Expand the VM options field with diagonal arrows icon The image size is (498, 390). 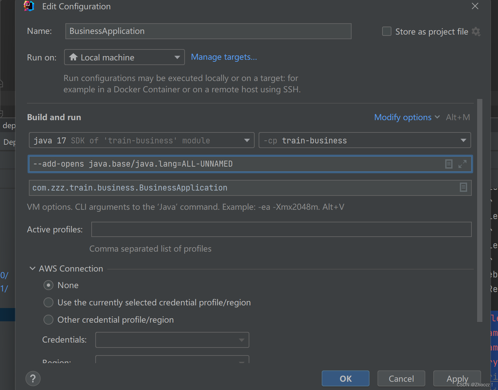tap(462, 164)
